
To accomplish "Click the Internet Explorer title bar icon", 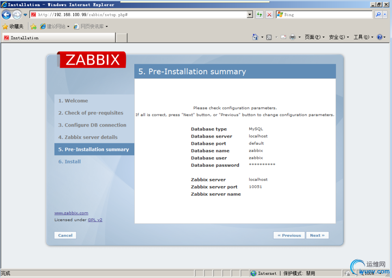I will (4, 4).
